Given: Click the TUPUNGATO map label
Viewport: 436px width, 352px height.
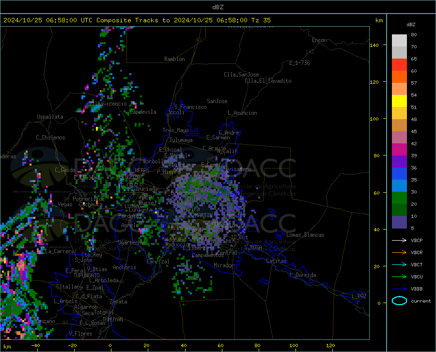Looking at the screenshot, I should click(87, 275).
